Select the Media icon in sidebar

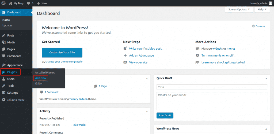point(4,42)
